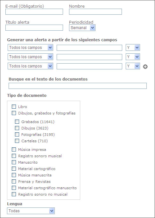Check Dibujos, grabados y fotografías option

click(x=14, y=113)
